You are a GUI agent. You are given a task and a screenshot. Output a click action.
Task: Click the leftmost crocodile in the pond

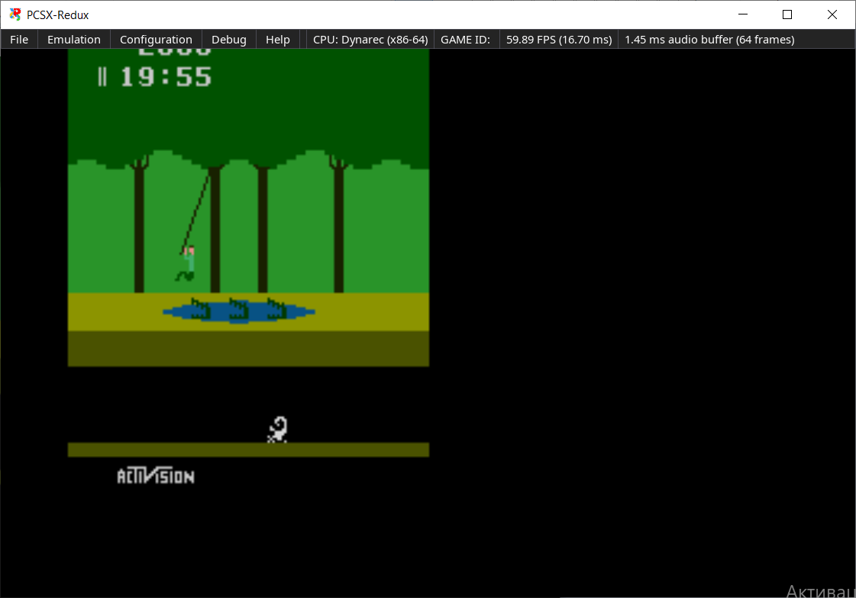[x=200, y=309]
